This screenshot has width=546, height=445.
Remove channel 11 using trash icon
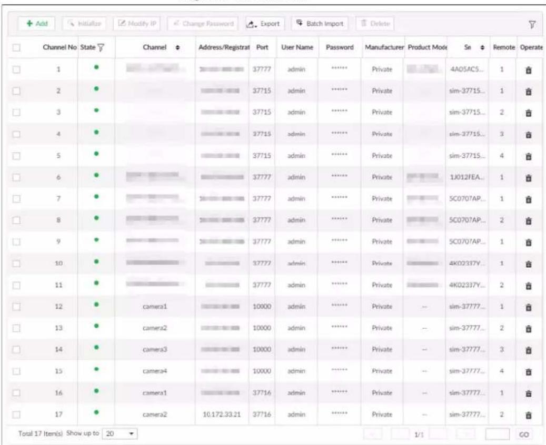coord(528,286)
